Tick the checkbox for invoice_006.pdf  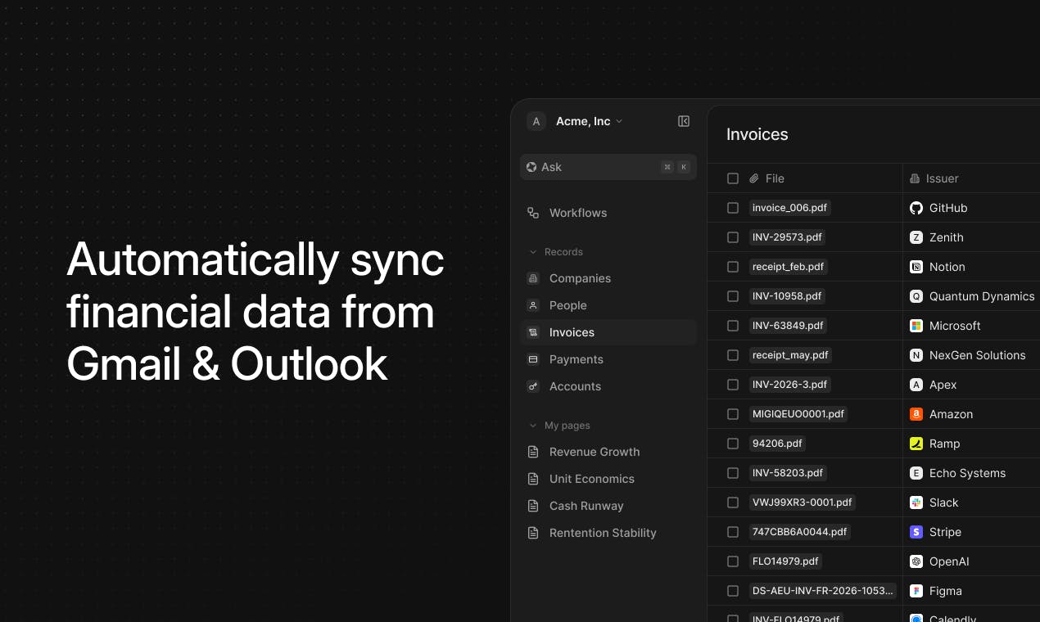click(x=733, y=208)
